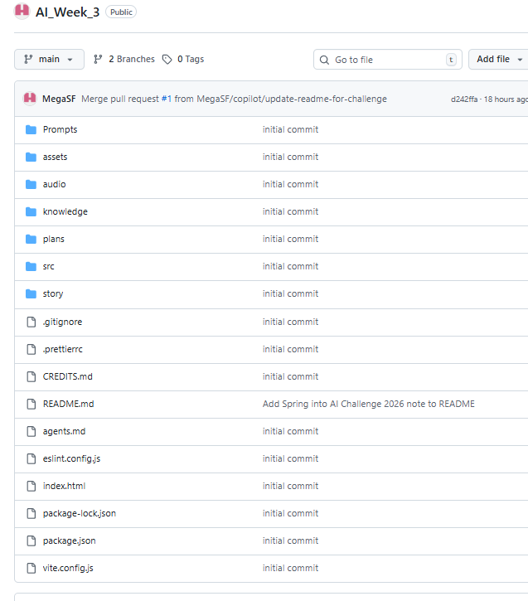The height and width of the screenshot is (601, 528).
Task: Open initial commit message in Prompts row
Action: pyautogui.click(x=290, y=129)
